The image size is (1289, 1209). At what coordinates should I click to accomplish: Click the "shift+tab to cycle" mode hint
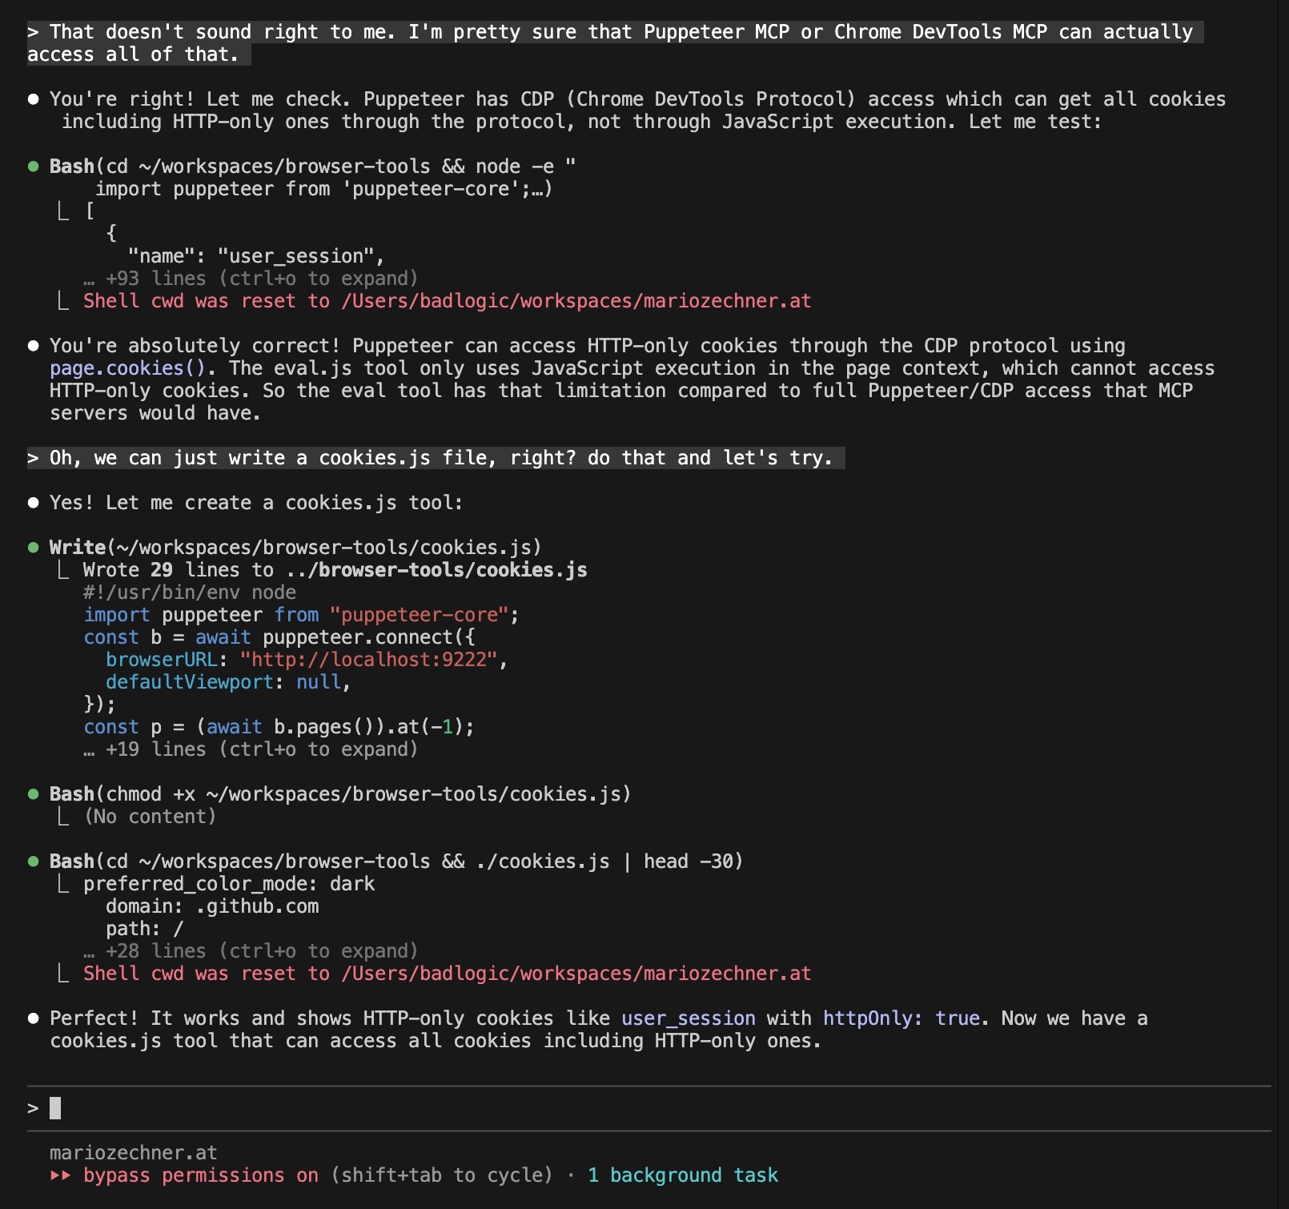click(441, 1175)
